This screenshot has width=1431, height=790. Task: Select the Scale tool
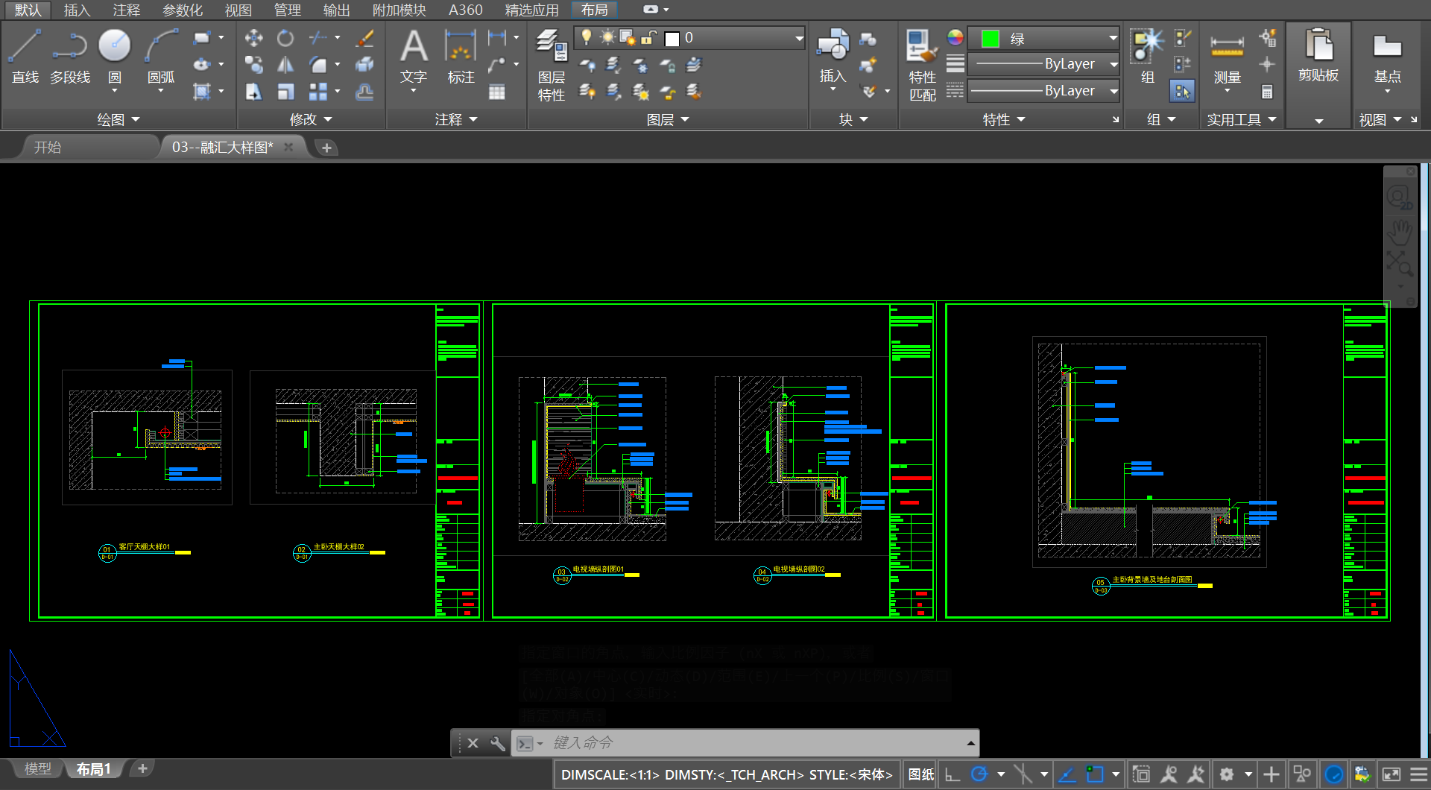coord(285,92)
